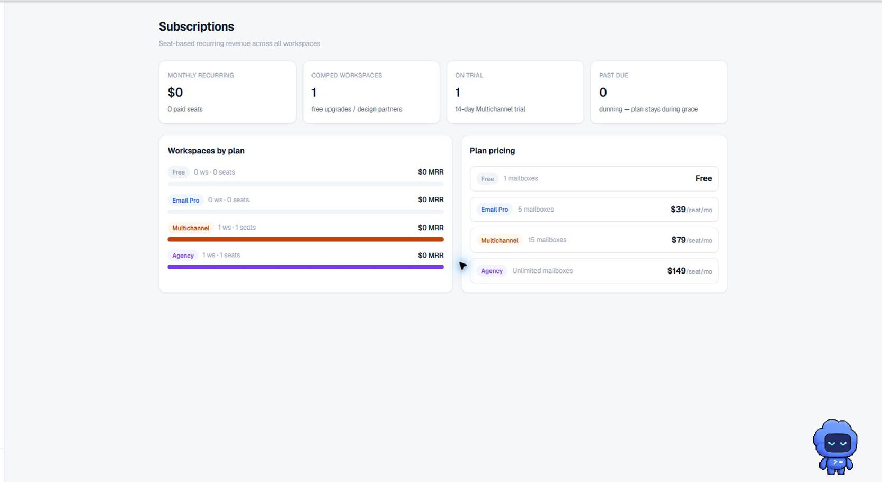Click the 'Plan pricing' heading
The height and width of the screenshot is (482, 882).
(492, 151)
